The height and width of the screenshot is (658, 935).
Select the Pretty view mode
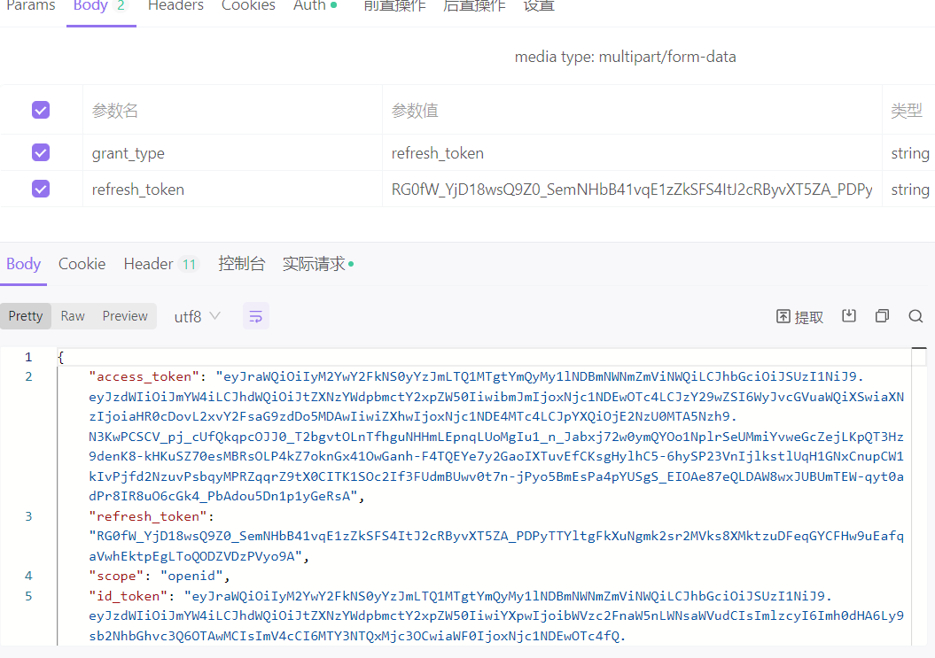click(26, 316)
